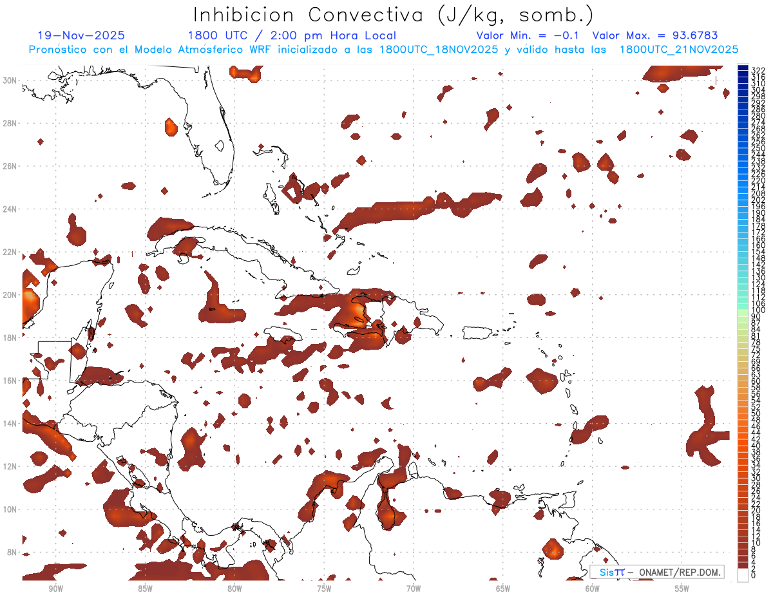This screenshot has width=773, height=597.
Task: Click the '22N' latitude label
Action: (x=10, y=252)
